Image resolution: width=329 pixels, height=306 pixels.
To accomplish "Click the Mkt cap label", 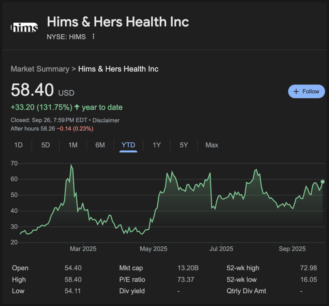I will click(x=131, y=268).
